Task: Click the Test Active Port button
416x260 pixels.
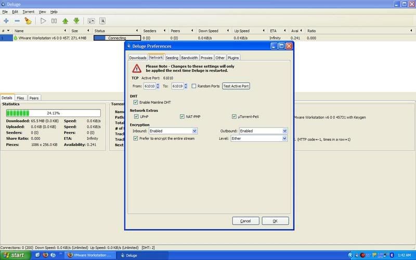Action: pos(236,86)
